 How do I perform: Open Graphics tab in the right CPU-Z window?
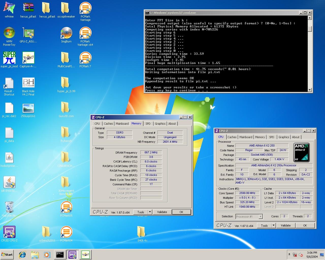click(284, 137)
